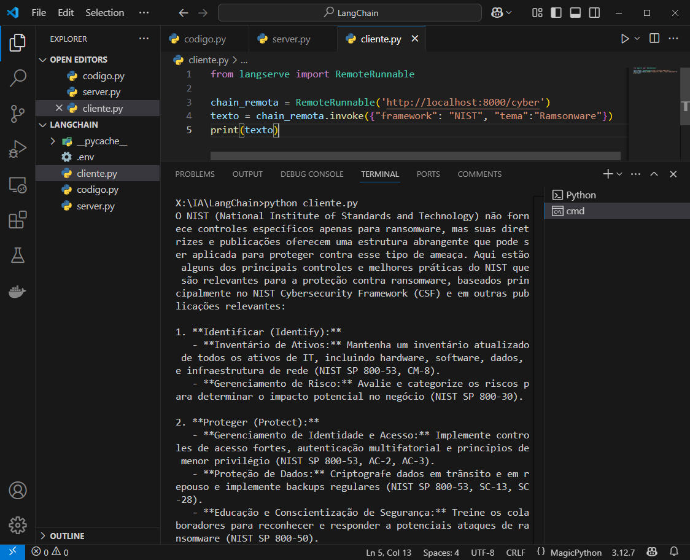Open codigo.py in LANGCHAIN folder tree

(98, 190)
